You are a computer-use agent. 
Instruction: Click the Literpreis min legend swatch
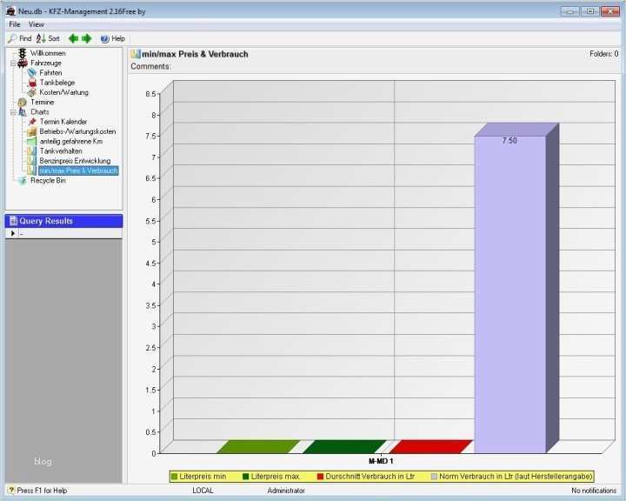coord(174,477)
